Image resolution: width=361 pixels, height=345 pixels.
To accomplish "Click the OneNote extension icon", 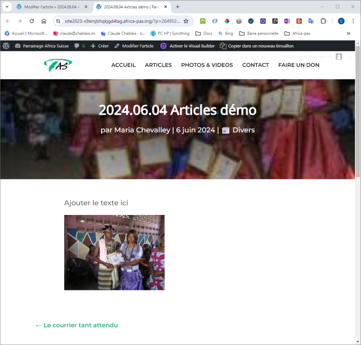I will (x=287, y=21).
